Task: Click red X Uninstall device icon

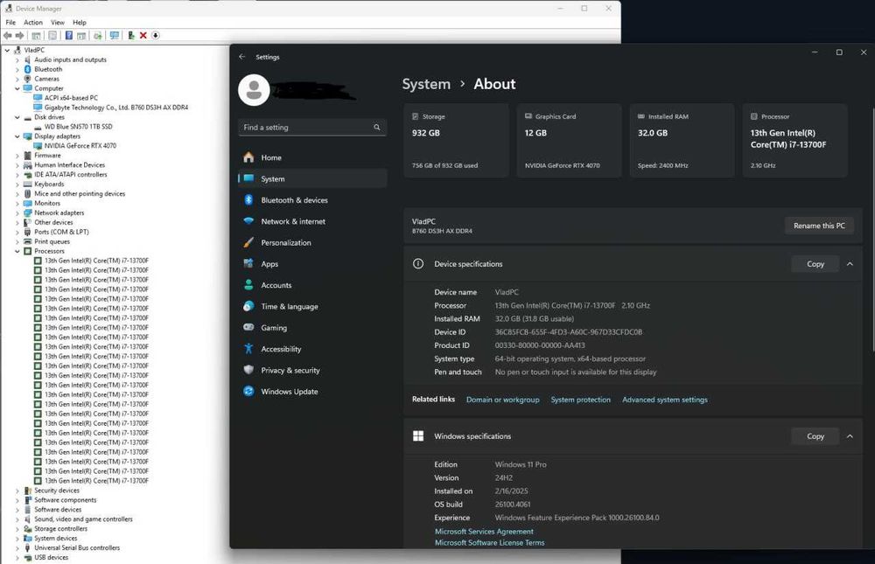Action: [143, 35]
